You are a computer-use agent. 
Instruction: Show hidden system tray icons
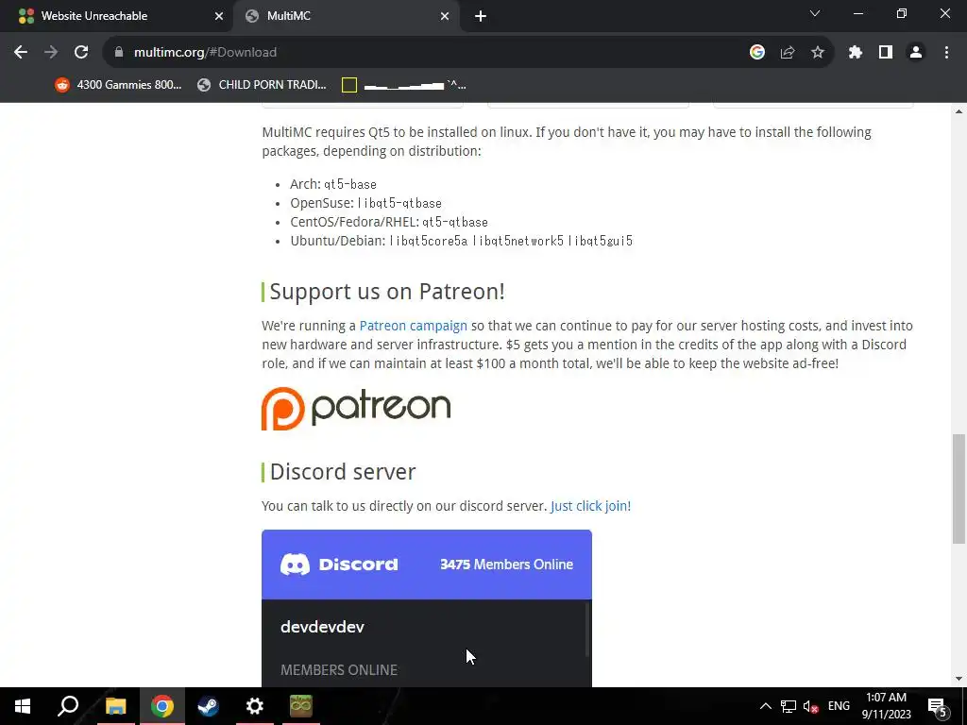[x=765, y=706]
